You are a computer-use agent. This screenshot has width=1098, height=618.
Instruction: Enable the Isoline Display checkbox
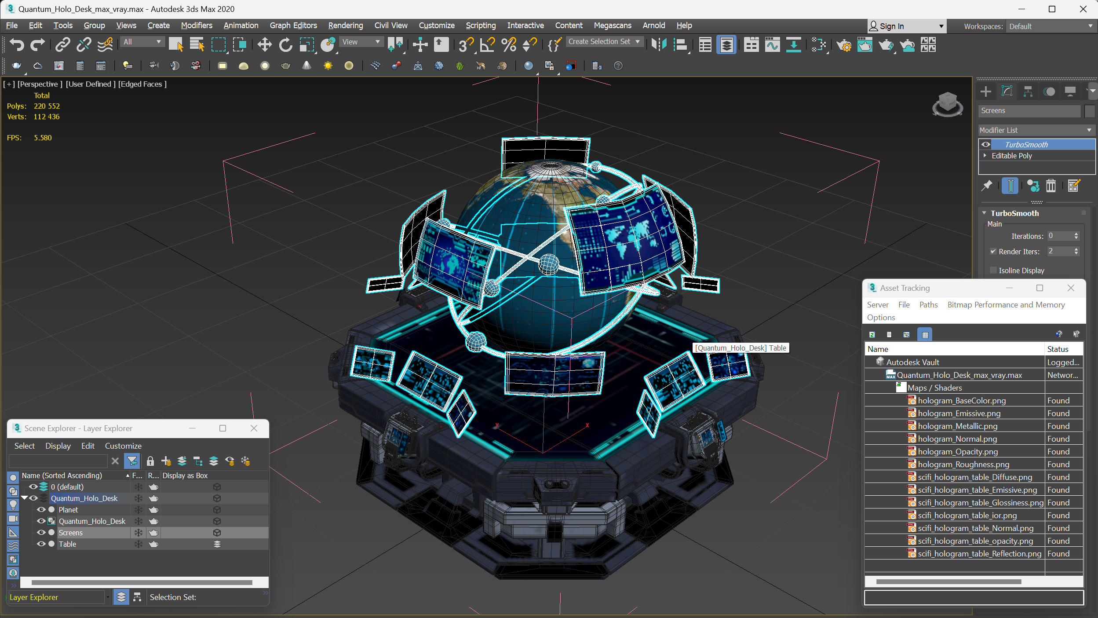[x=993, y=270]
